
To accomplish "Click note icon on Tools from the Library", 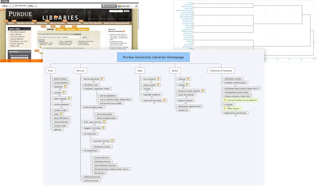I will (x=164, y=100).
